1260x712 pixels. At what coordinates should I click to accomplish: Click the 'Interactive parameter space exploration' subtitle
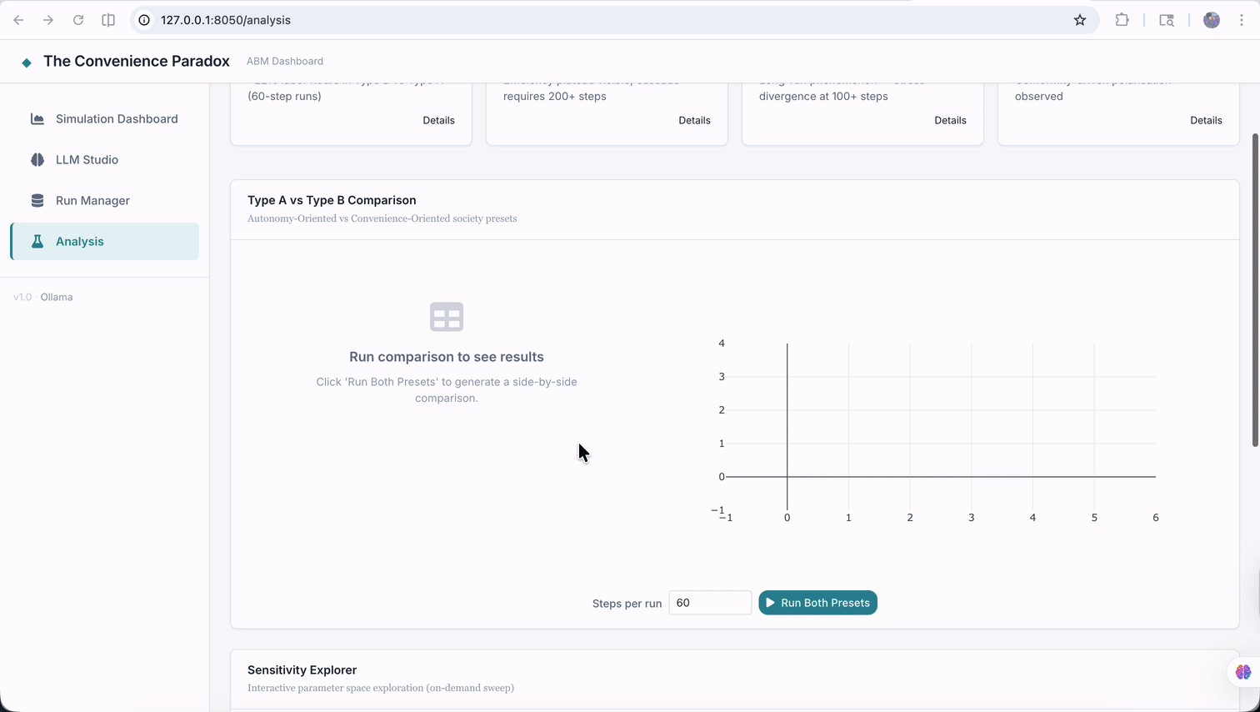(x=381, y=688)
